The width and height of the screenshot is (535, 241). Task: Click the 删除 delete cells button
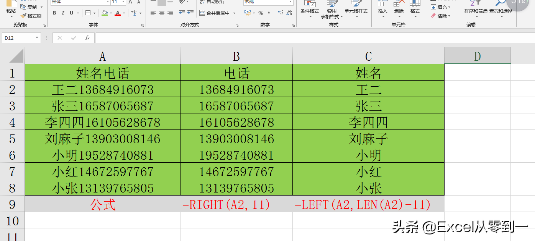[399, 8]
